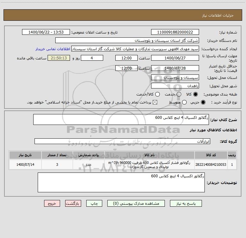Click product code 2822140084210053 cell

point(211,165)
